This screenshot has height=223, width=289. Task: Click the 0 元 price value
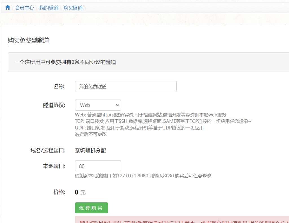coord(80,192)
